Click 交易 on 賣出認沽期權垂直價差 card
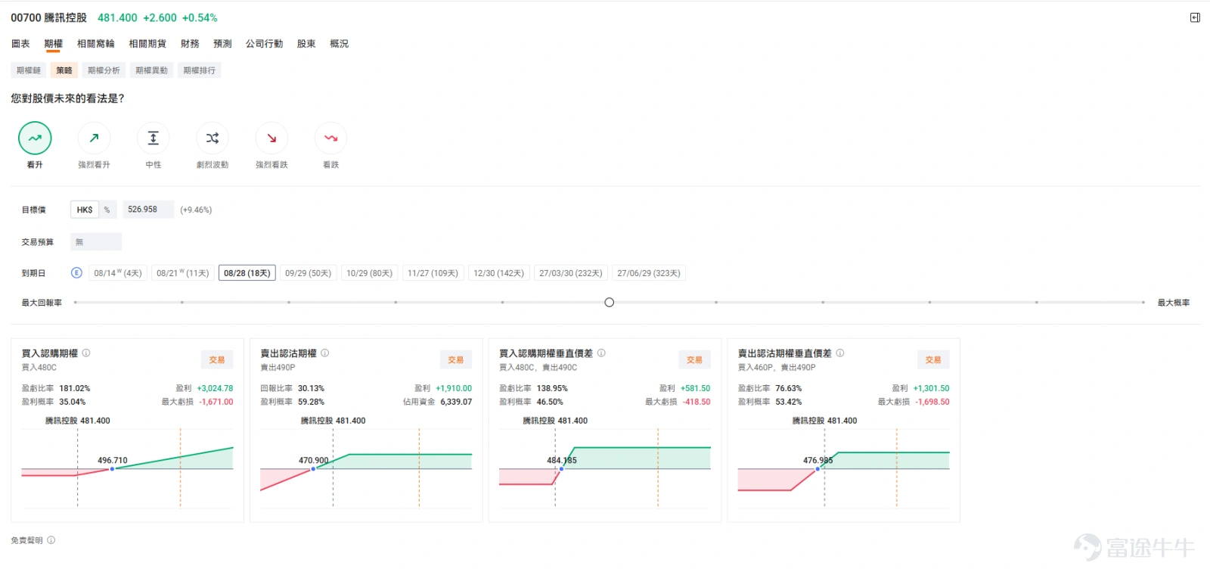This screenshot has height=575, width=1210. click(x=933, y=360)
